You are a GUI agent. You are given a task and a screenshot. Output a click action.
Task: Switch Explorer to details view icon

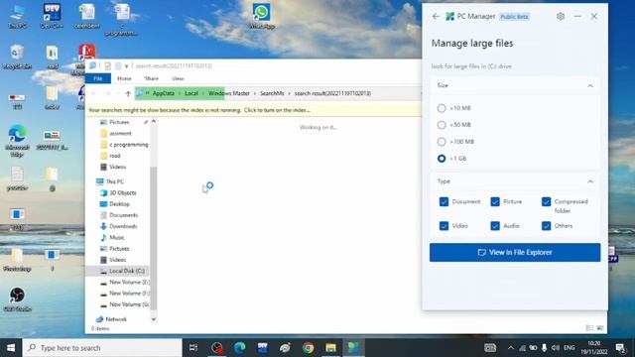tap(589, 328)
